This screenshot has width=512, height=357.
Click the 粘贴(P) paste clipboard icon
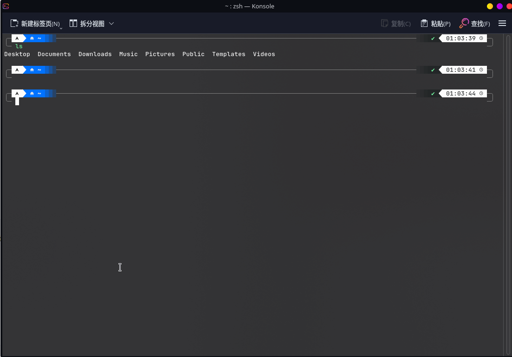[424, 24]
